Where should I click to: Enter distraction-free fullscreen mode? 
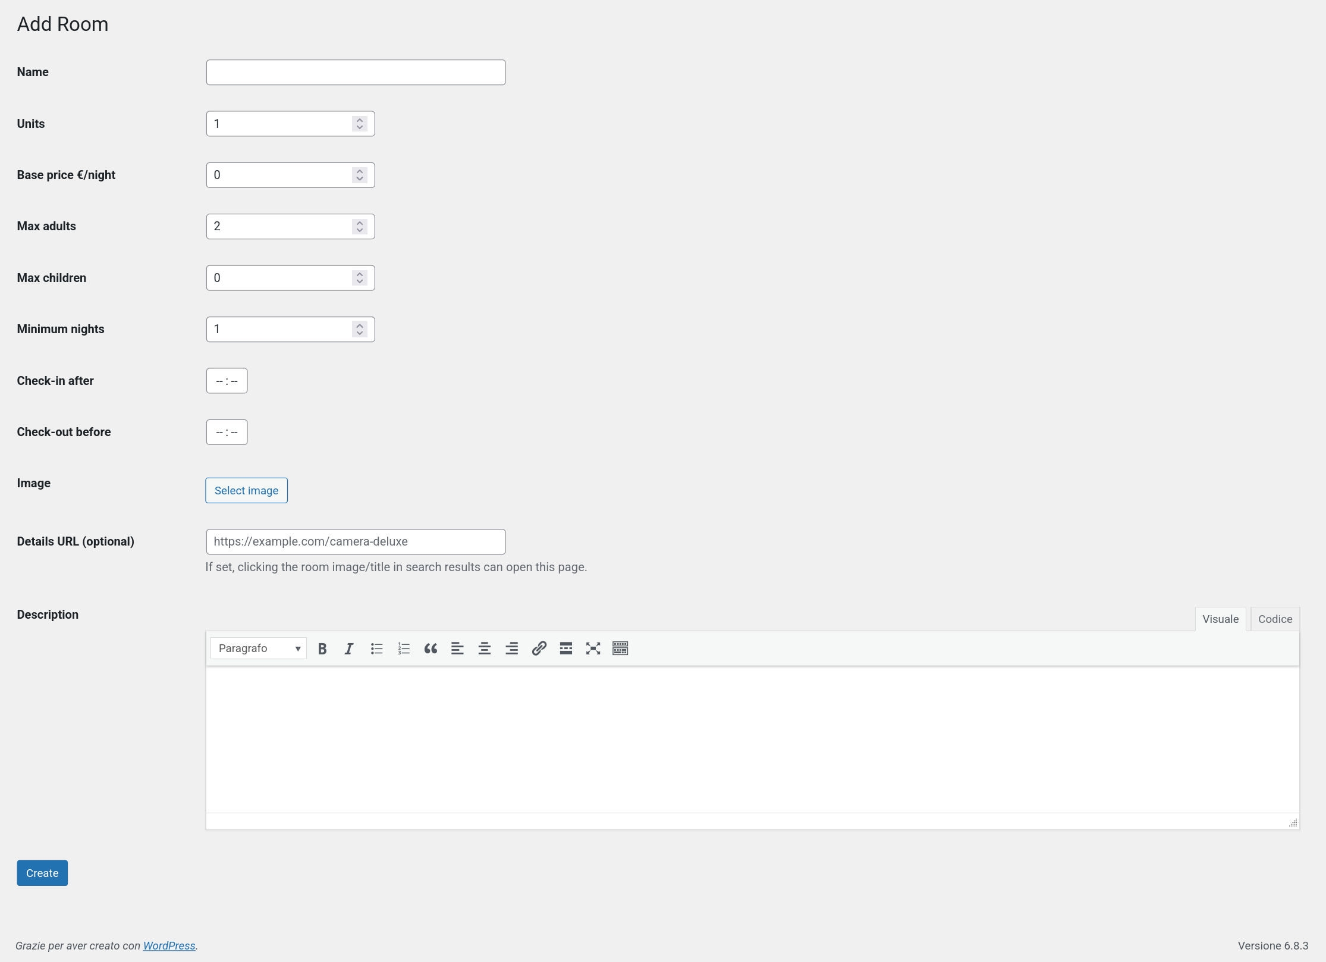(x=593, y=648)
